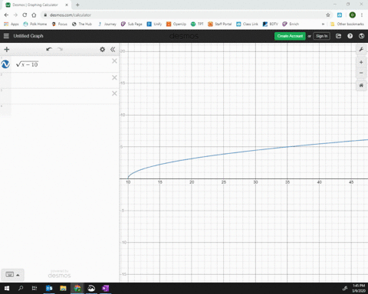This screenshot has height=294, width=368.
Task: Rename the Untitled Graph title
Action: point(28,36)
